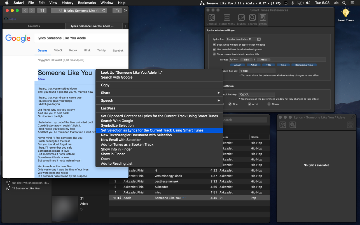Open Spotlight search in menu bar
This screenshot has height=225, width=360.
tap(344, 3)
